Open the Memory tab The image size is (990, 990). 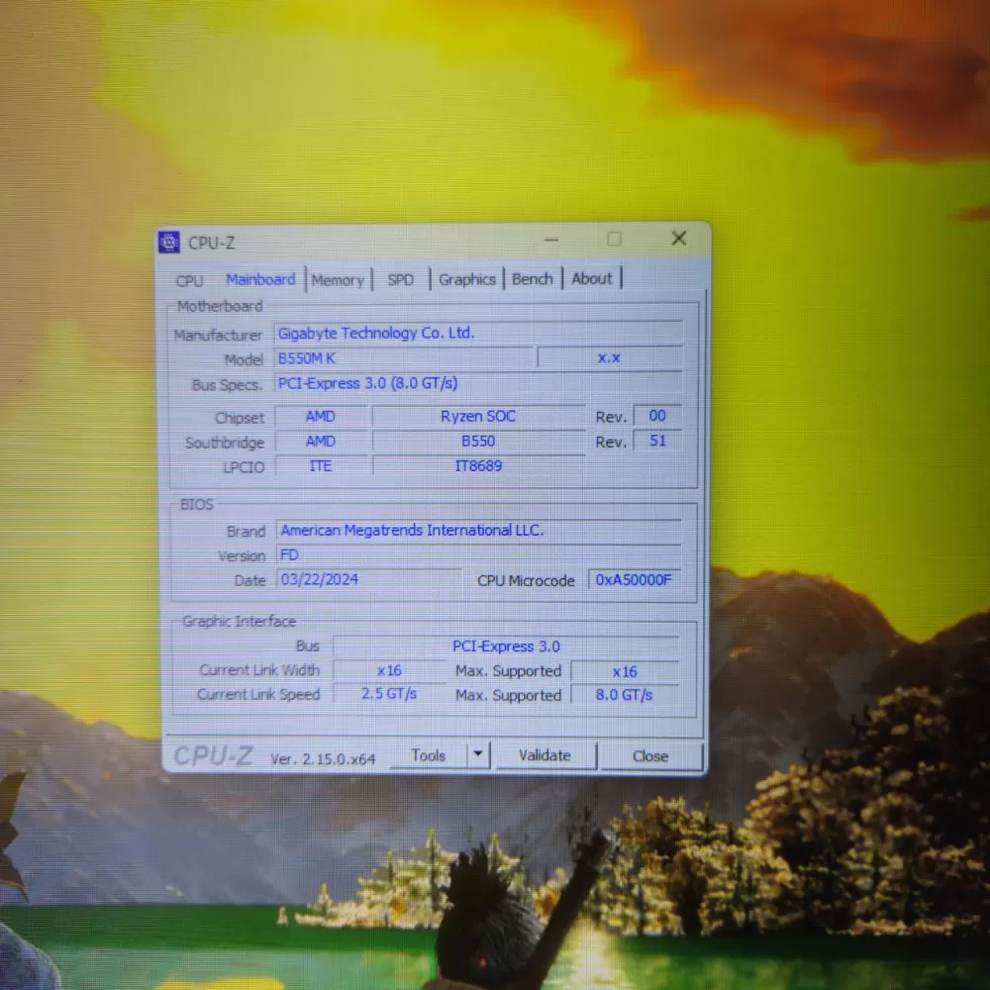tap(338, 280)
